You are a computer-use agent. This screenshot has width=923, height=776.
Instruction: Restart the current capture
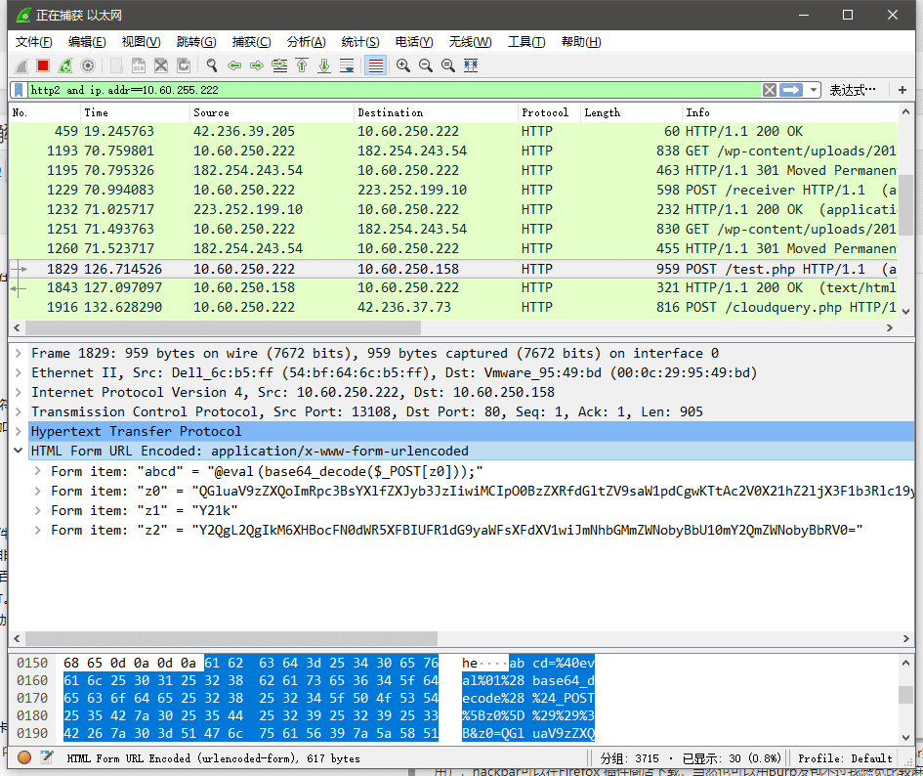click(65, 66)
